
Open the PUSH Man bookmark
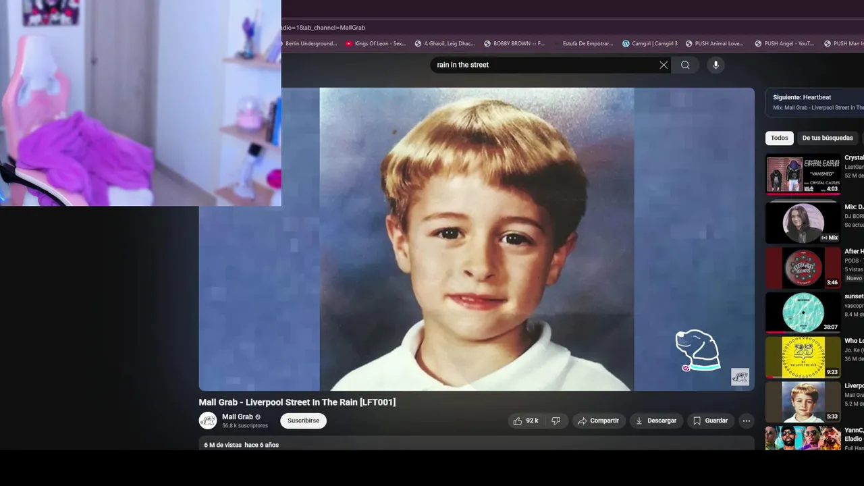pos(844,44)
